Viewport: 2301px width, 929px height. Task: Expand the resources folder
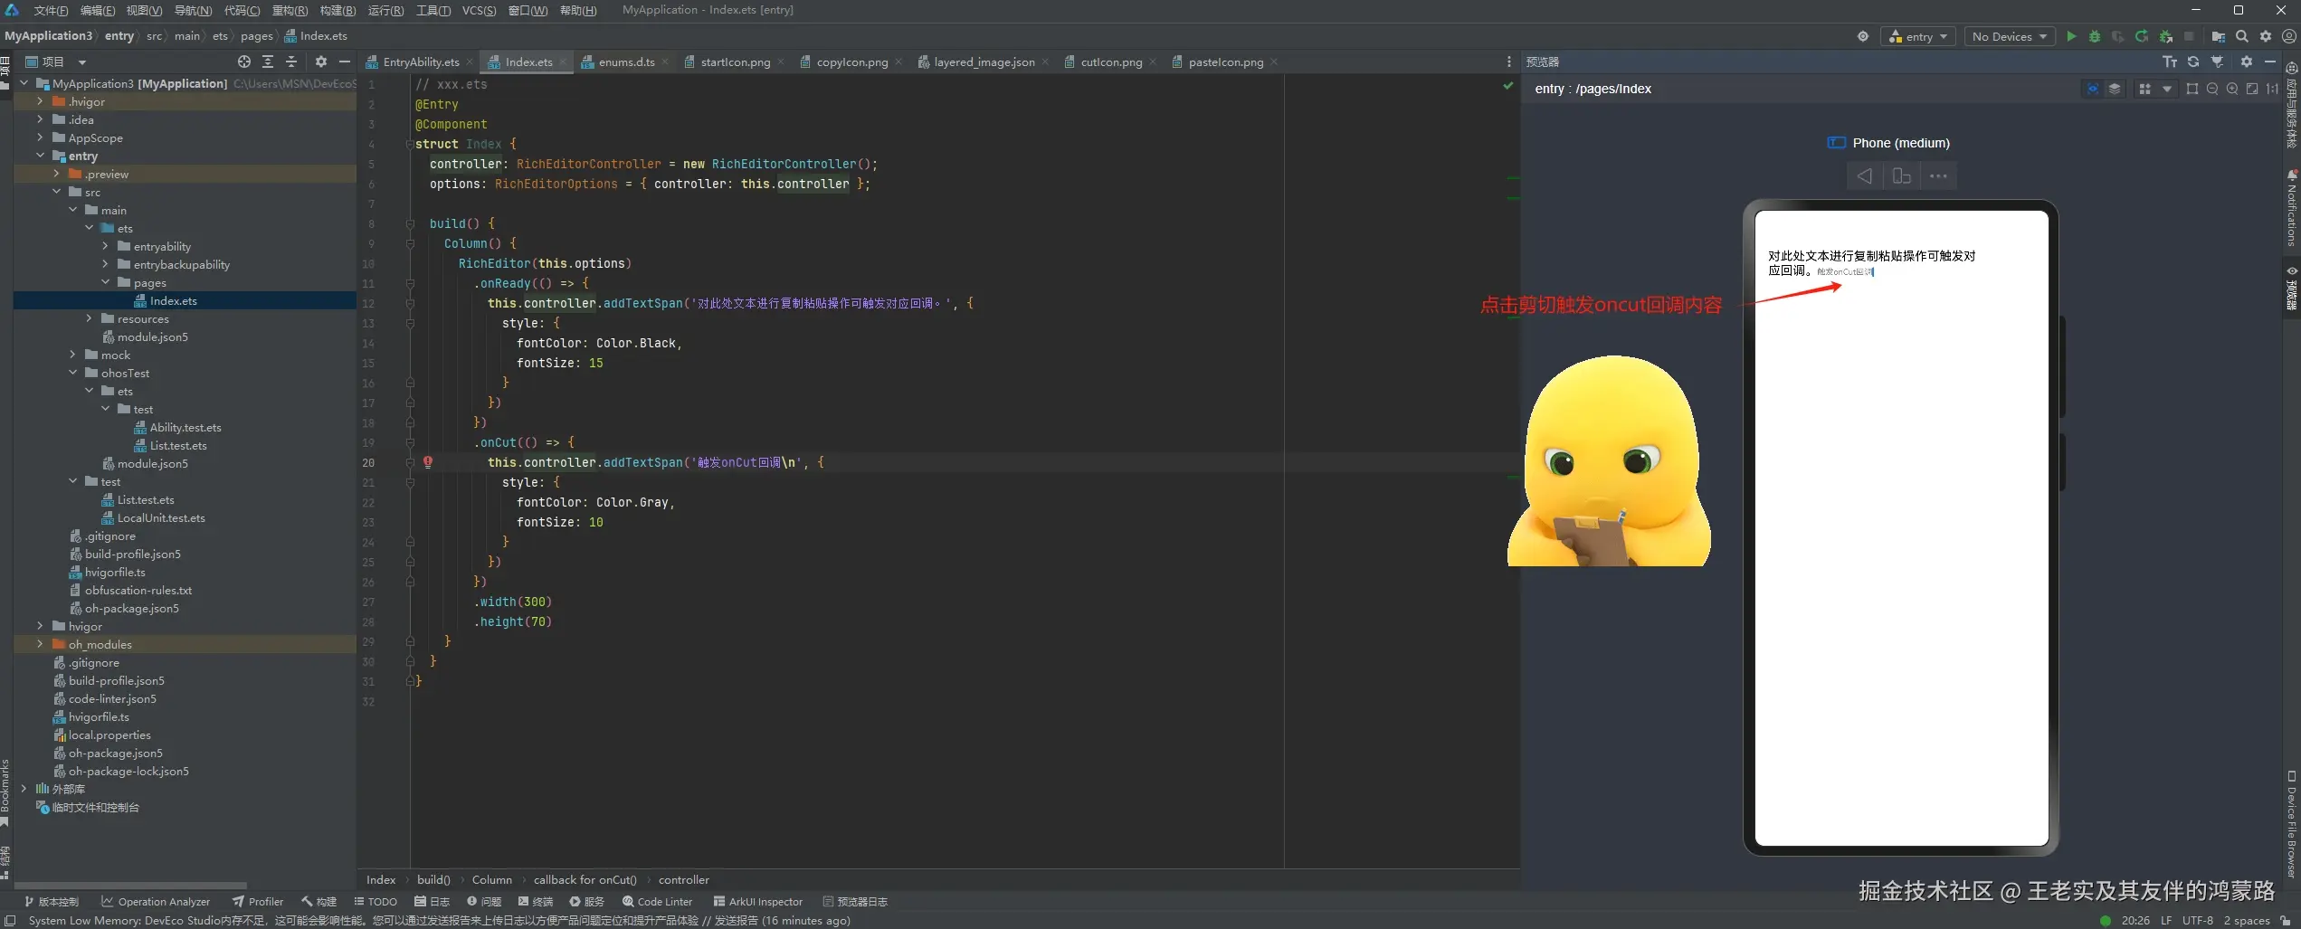(x=89, y=318)
